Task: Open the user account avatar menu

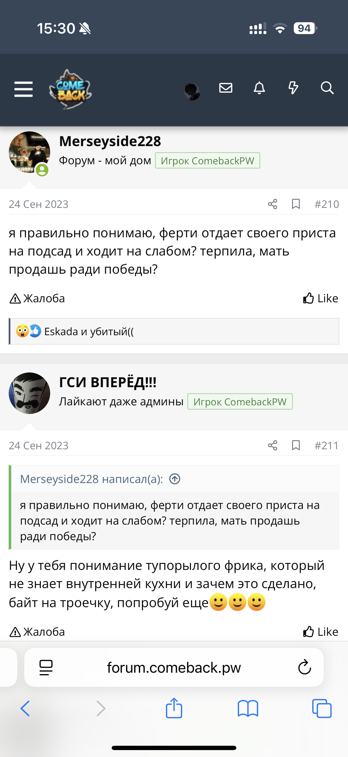Action: coord(192,92)
